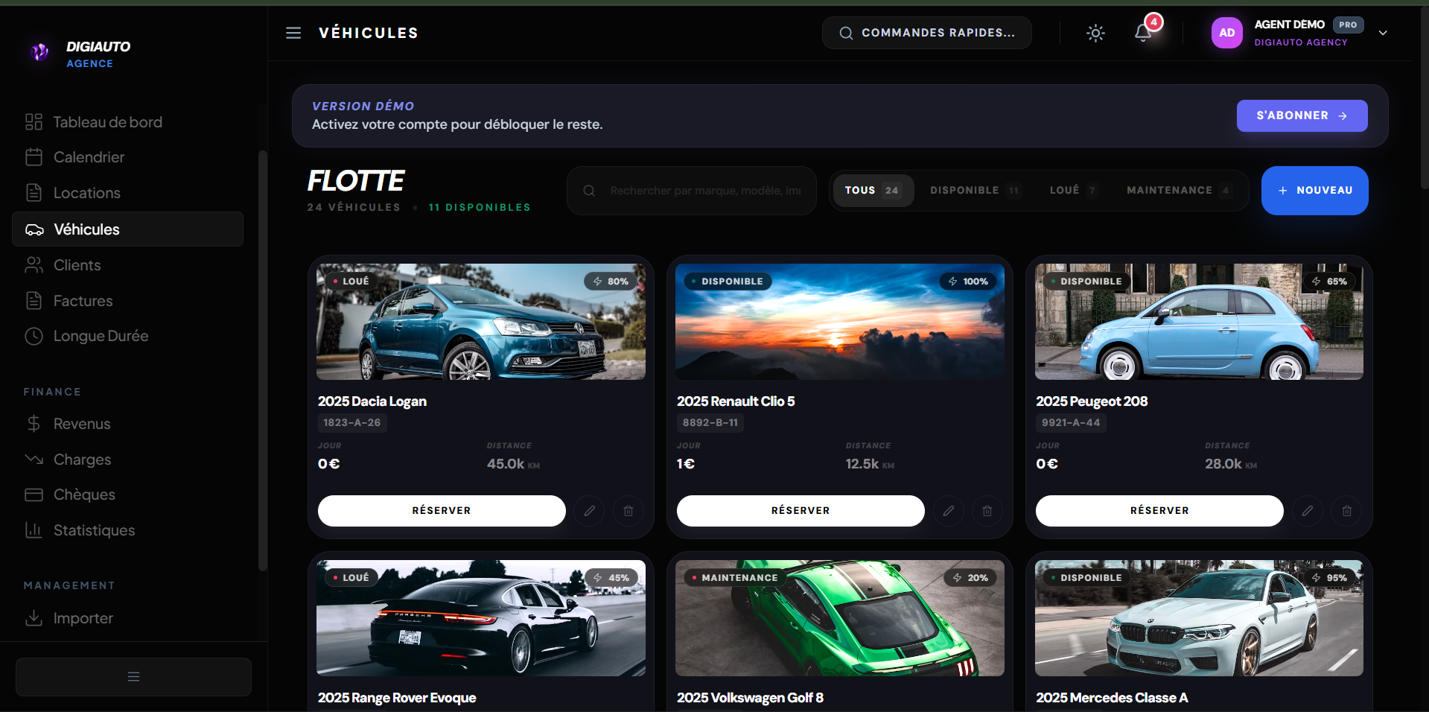Open the notifications bell

point(1143,33)
